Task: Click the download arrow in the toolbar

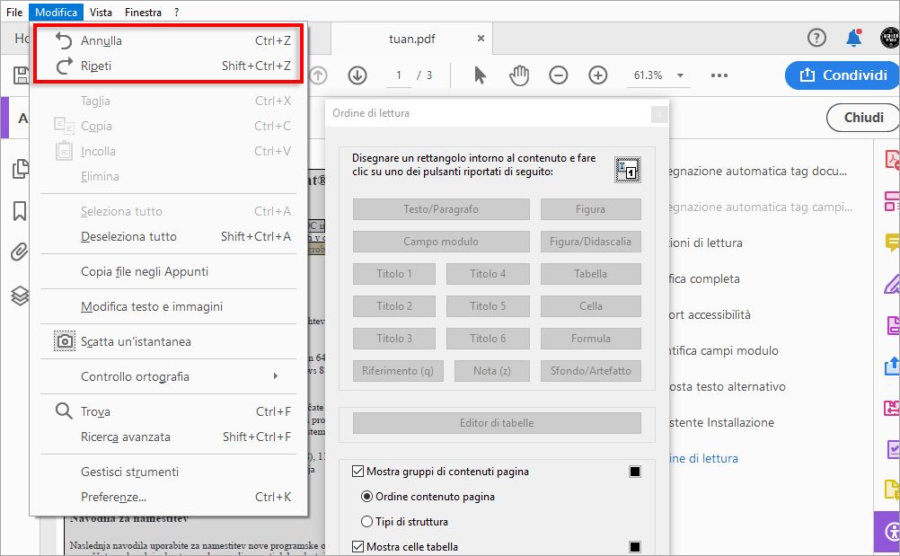Action: click(x=357, y=75)
